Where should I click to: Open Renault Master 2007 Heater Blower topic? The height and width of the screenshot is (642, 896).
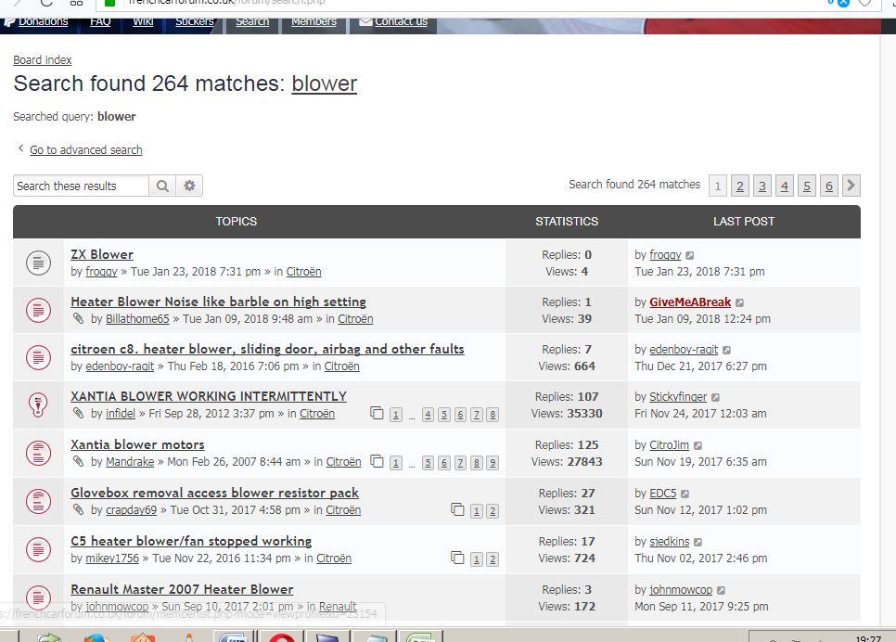coord(182,589)
